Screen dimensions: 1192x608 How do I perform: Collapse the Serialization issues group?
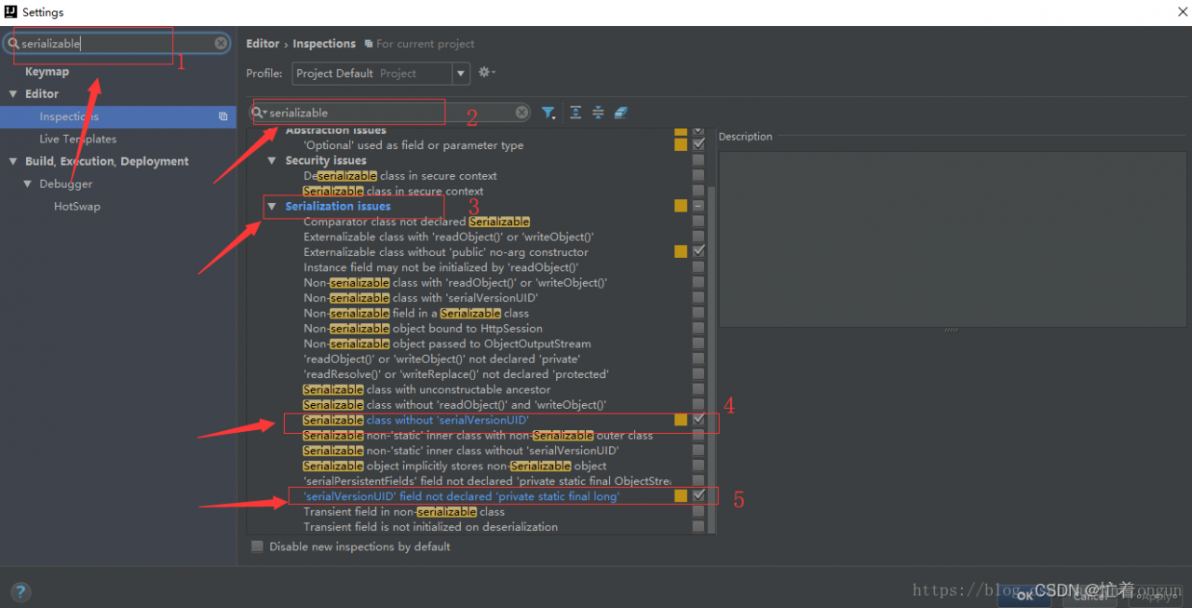(272, 207)
